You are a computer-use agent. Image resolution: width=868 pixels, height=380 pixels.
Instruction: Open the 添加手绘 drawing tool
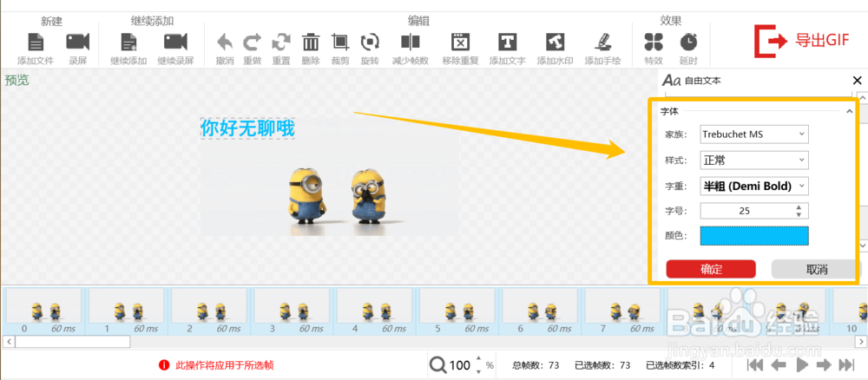click(x=603, y=43)
